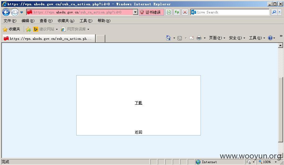Open the 工具(T) menu
This screenshot has width=284, height=165.
(x=86, y=21)
